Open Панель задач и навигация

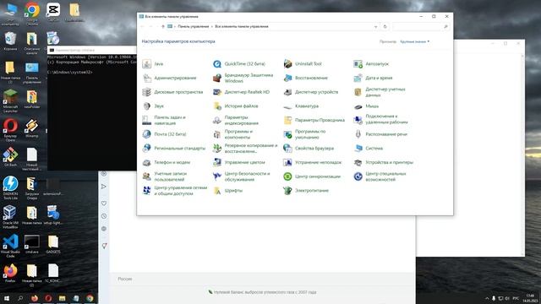point(164,120)
